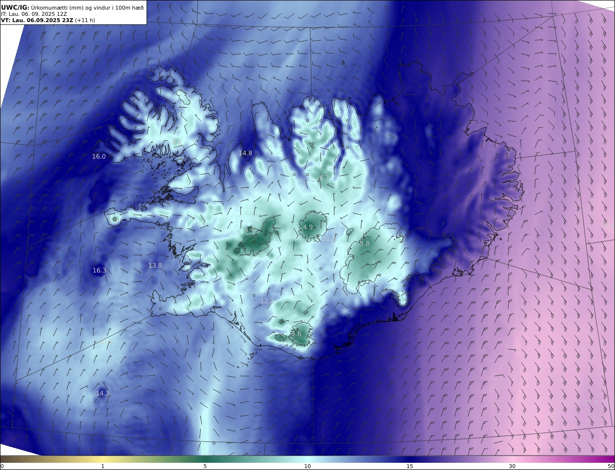Viewport: 615px width, 470px height.
Task: Click the 5.6 value label
Action: 296,334
